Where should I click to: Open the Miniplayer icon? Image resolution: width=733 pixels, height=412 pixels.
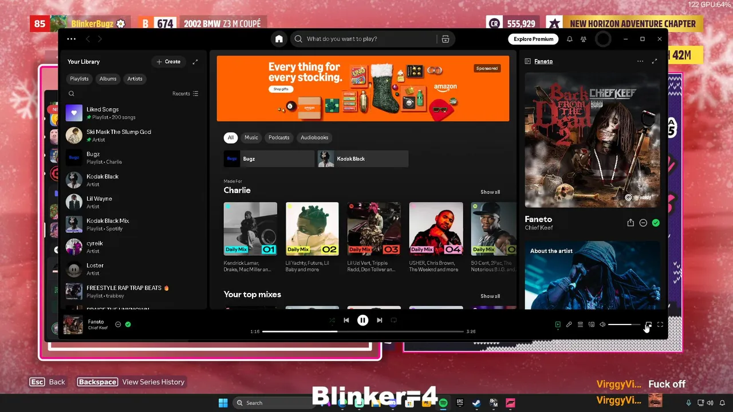click(x=648, y=324)
